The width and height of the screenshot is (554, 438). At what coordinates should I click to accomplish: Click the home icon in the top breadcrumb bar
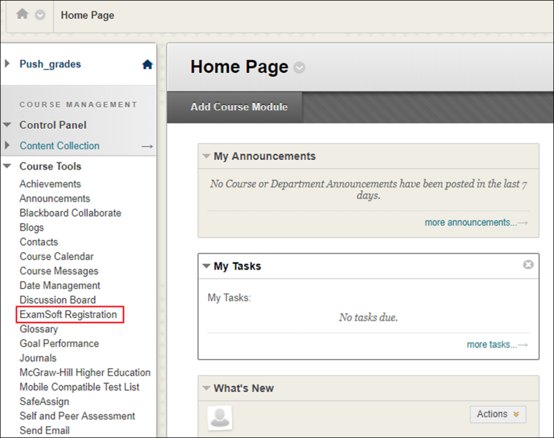pos(23,14)
